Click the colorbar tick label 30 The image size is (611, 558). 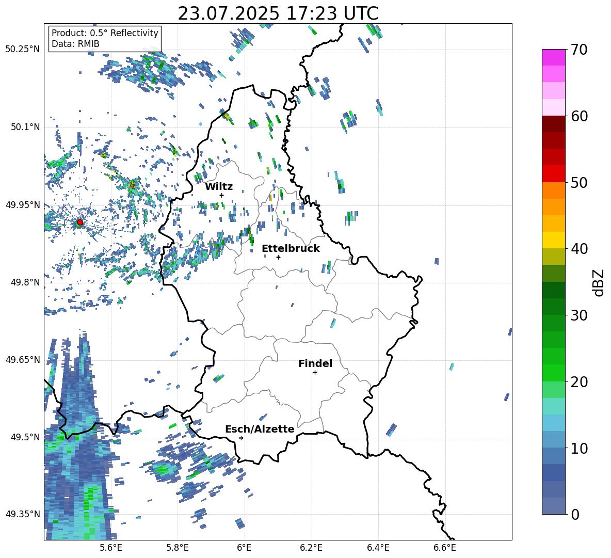578,315
